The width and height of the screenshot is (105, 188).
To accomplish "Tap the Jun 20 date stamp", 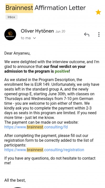I will (60, 31).
